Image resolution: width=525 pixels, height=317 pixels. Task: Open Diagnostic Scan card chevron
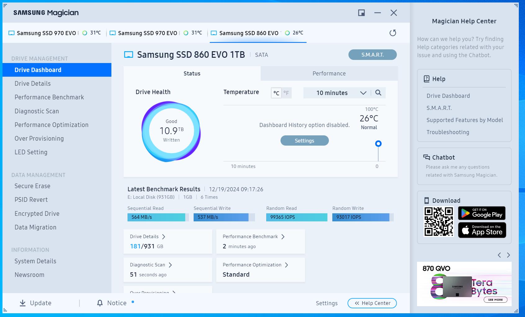(x=170, y=265)
